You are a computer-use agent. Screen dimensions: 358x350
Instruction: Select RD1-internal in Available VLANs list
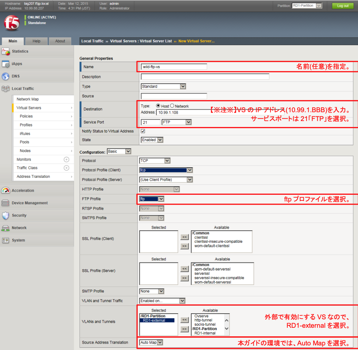click(205, 333)
